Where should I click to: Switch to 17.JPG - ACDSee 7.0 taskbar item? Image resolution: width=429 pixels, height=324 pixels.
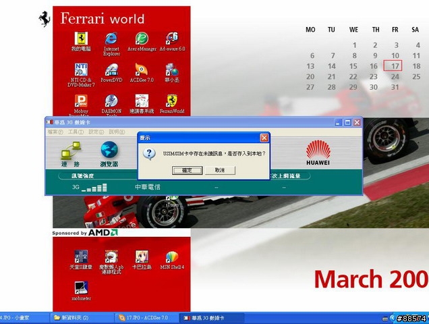pyautogui.click(x=147, y=318)
